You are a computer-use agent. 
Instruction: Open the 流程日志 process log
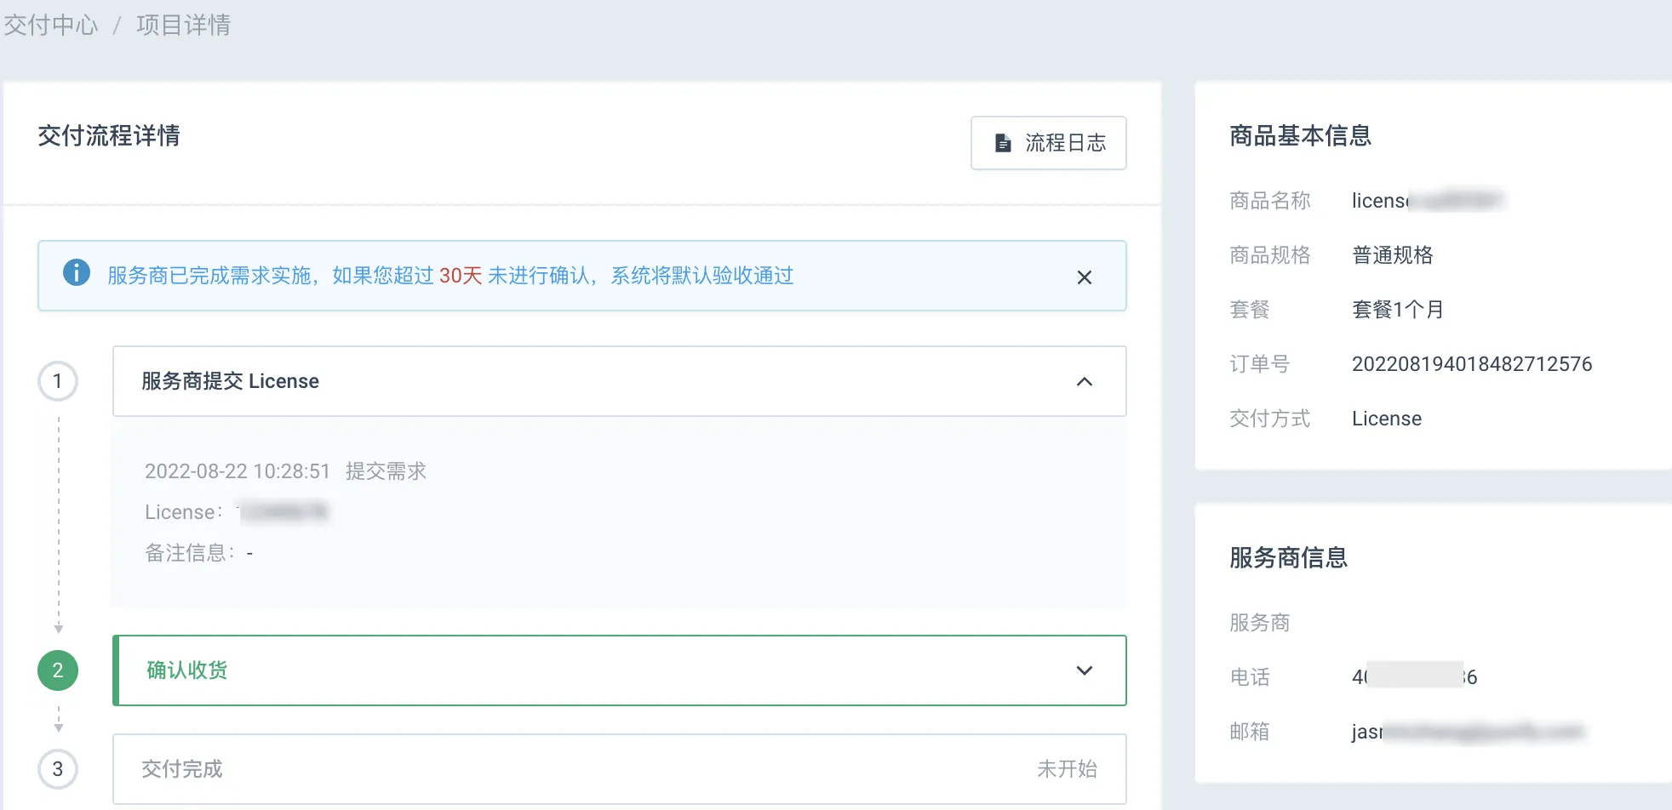[x=1049, y=143]
